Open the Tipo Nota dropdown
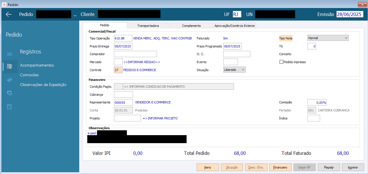The image size is (368, 174). (x=328, y=38)
